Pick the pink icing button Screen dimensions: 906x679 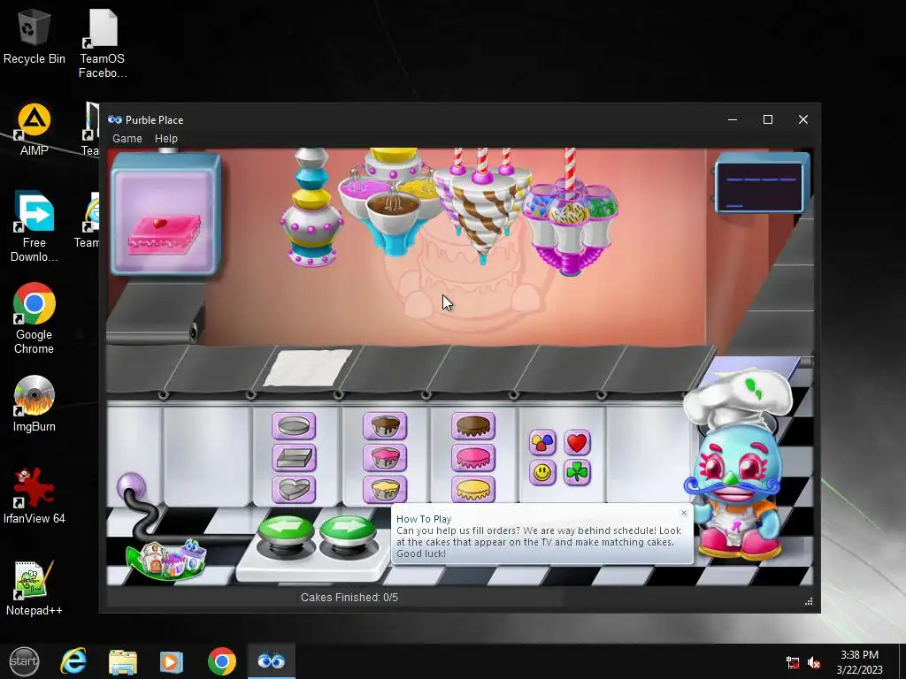[x=473, y=458]
